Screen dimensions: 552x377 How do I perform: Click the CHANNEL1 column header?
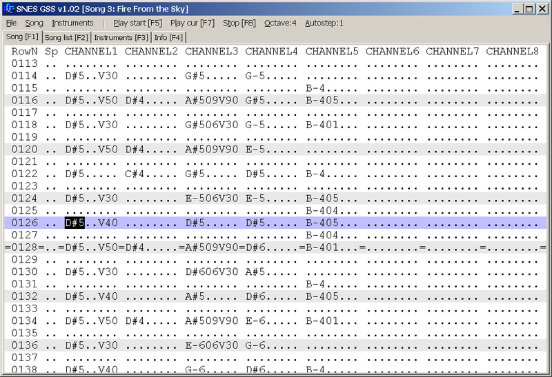pyautogui.click(x=92, y=52)
